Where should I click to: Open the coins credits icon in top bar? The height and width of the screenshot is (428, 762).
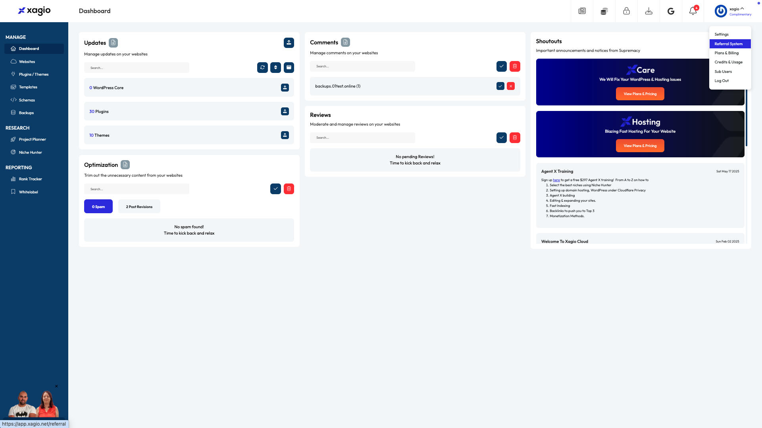click(x=604, y=11)
